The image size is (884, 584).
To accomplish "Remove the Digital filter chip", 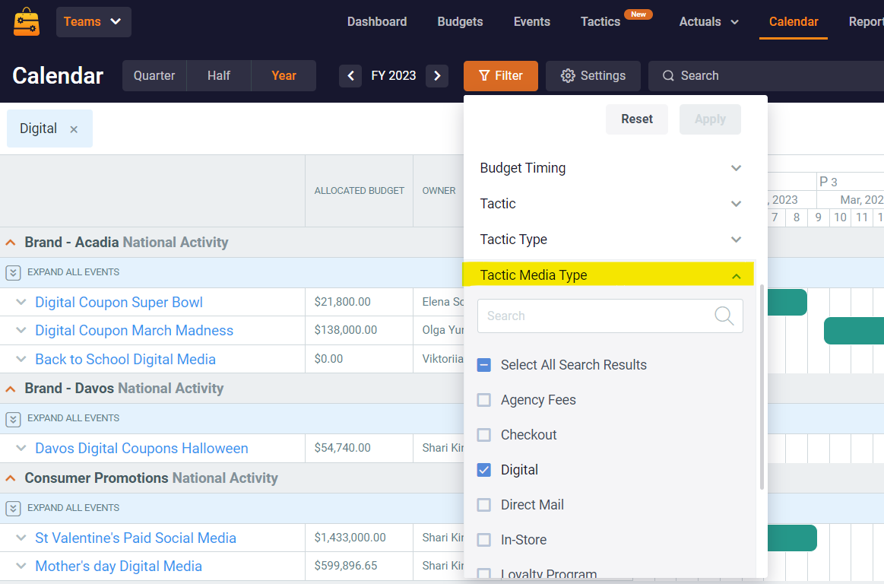I will [x=74, y=129].
